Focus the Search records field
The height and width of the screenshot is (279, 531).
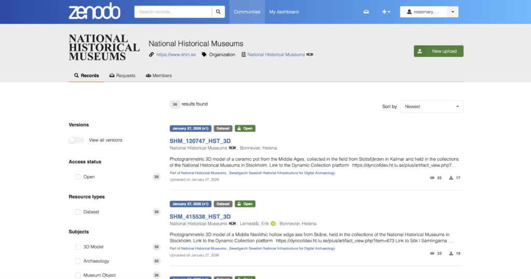click(x=173, y=12)
